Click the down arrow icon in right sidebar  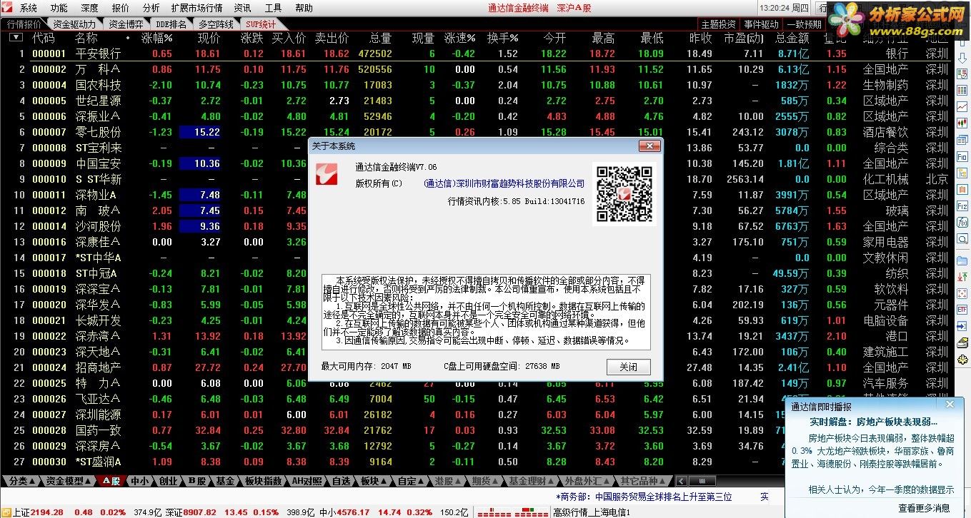pos(962,58)
